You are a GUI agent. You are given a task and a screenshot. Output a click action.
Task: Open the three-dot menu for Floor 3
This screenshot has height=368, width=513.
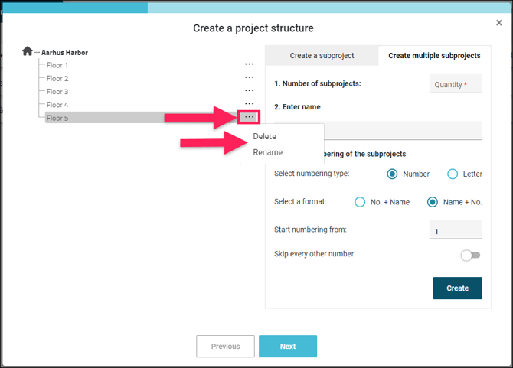(x=249, y=91)
